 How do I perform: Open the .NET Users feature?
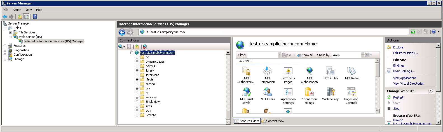point(267,94)
